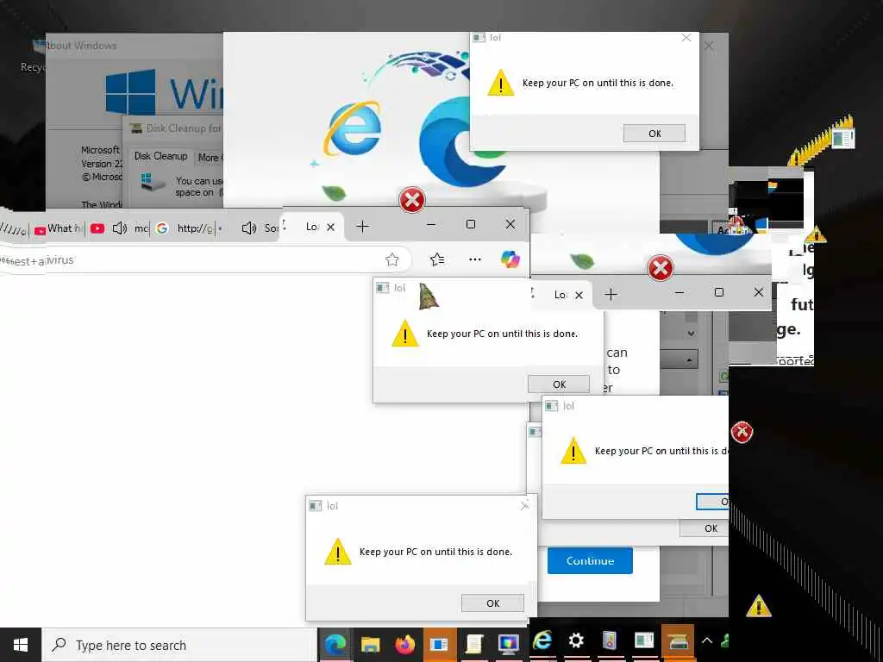883x662 pixels.
Task: Open File Explorer from the taskbar
Action: click(370, 644)
